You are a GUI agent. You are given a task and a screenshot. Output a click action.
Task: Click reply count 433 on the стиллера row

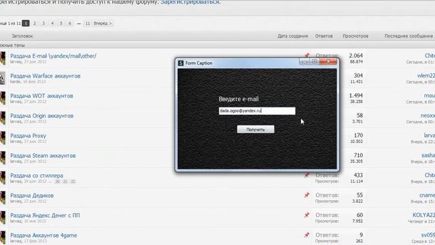pyautogui.click(x=358, y=176)
